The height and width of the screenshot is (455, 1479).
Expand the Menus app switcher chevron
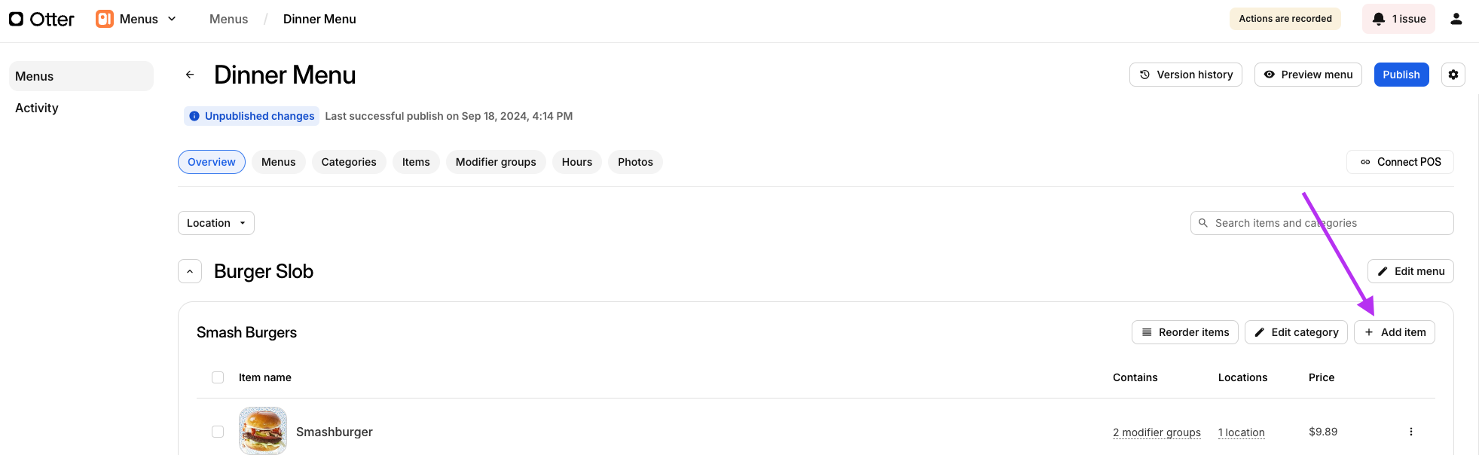(x=172, y=19)
